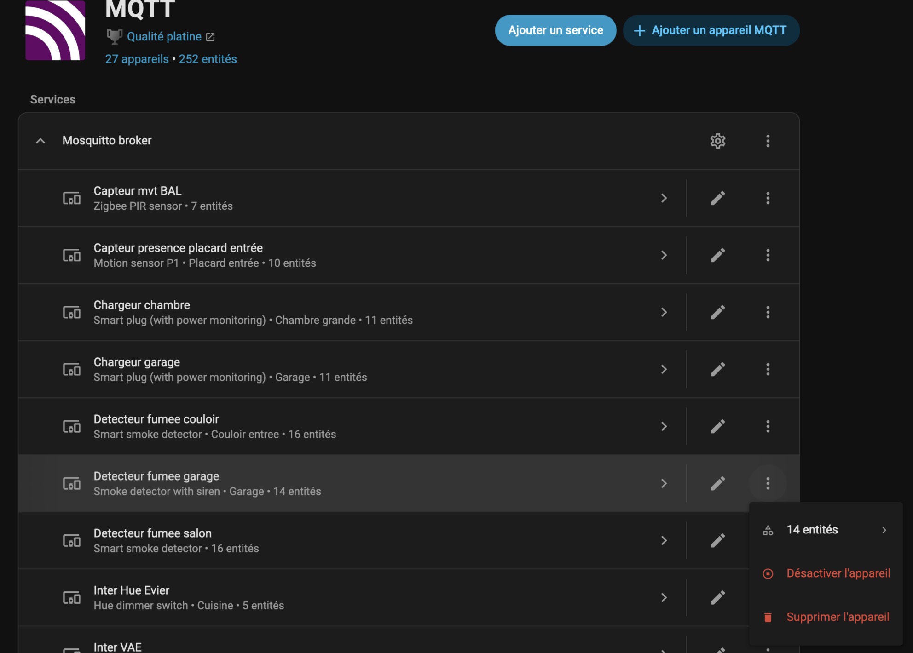Expand Detecteur fumee salon chevron
This screenshot has height=653, width=913.
tap(664, 540)
